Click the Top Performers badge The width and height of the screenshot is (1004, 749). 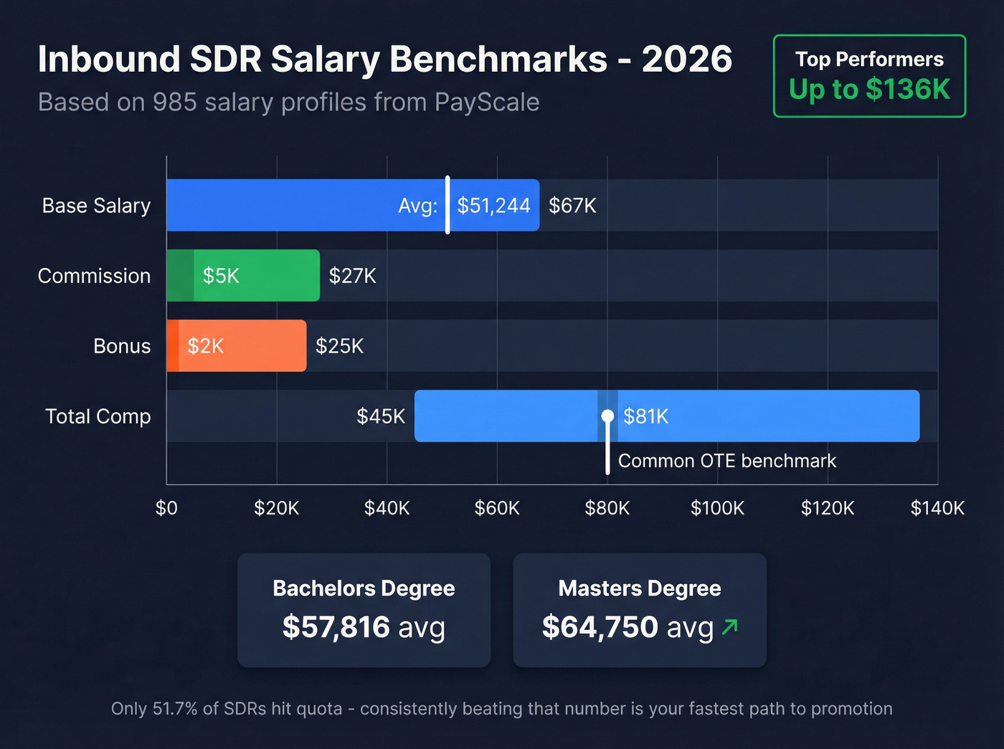tap(868, 75)
